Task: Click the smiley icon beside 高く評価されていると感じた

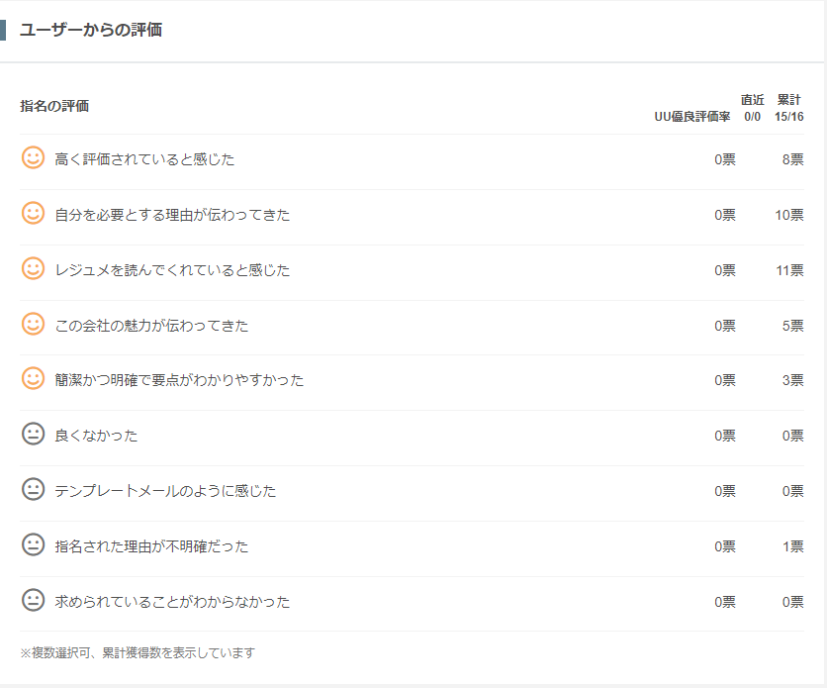Action: (33, 157)
